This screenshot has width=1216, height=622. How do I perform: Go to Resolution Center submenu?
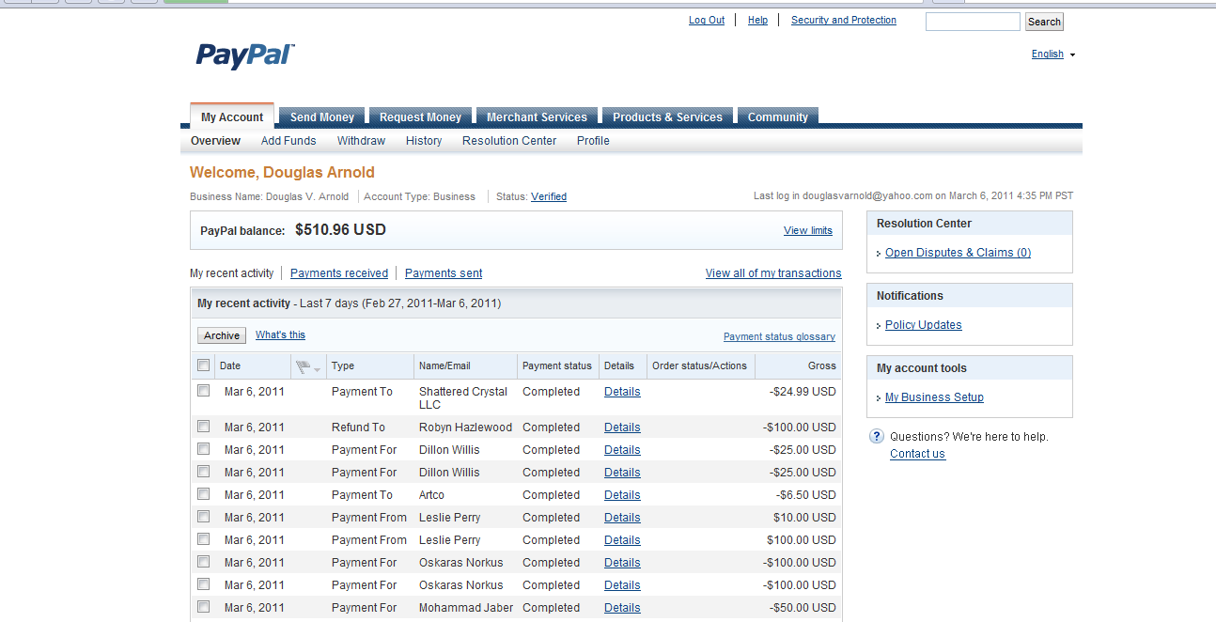pyautogui.click(x=509, y=141)
